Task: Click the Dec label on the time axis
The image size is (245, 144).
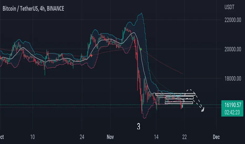Action: pyautogui.click(x=216, y=137)
